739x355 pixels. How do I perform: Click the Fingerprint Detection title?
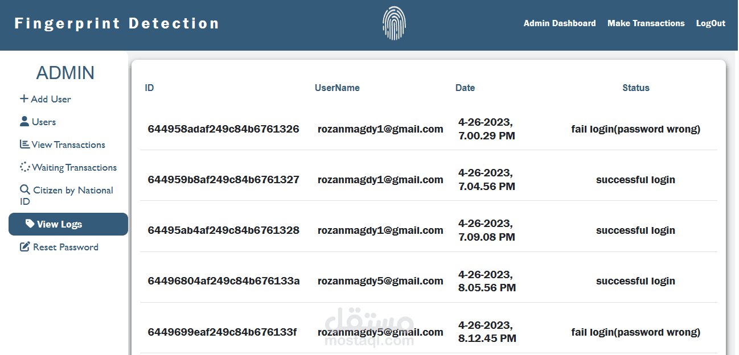click(117, 23)
